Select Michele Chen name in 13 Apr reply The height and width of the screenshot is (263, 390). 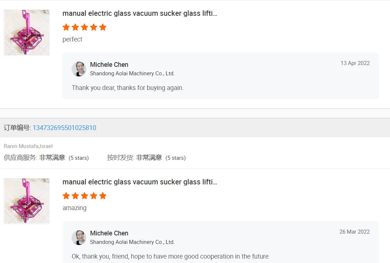pos(109,65)
